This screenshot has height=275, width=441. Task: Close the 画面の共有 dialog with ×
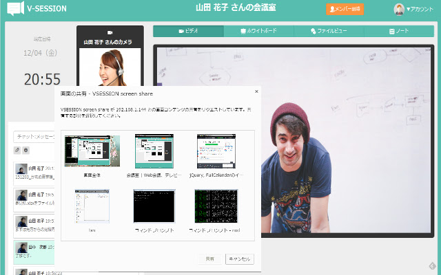tap(256, 91)
